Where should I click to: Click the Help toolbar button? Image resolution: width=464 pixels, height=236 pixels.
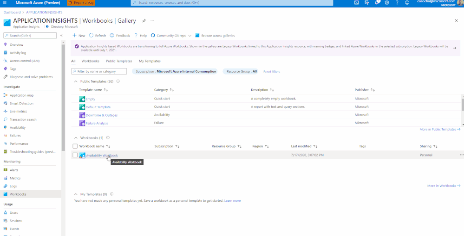tap(140, 35)
